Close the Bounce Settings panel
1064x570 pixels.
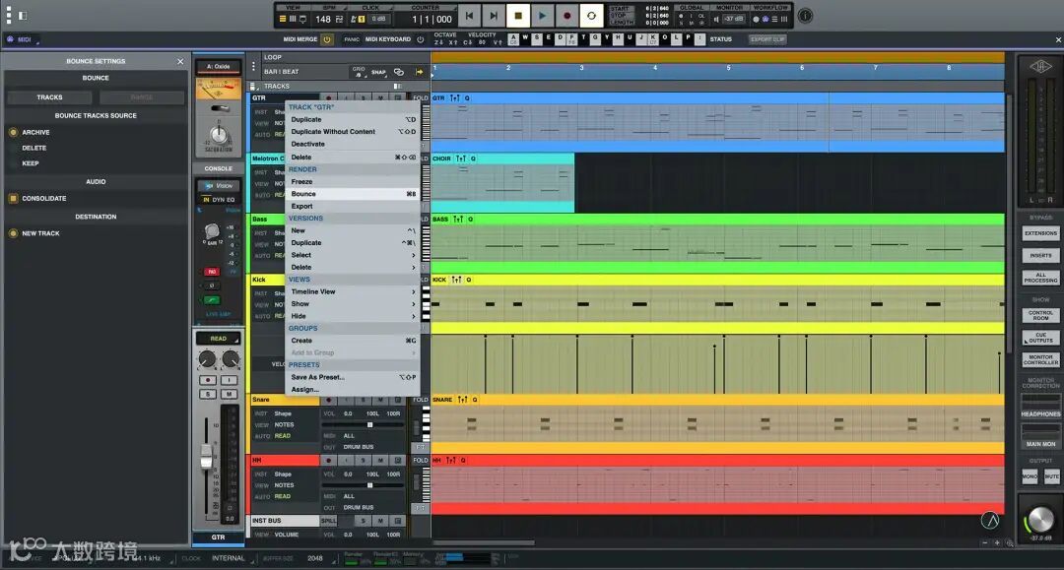pos(180,61)
